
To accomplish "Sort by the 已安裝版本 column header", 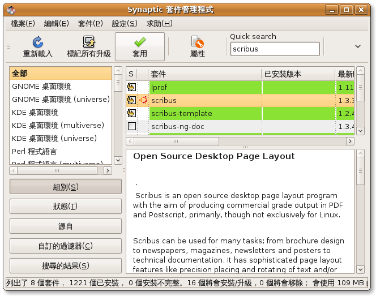I will 298,74.
